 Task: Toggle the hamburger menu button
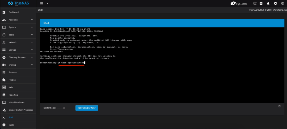point(42,3)
